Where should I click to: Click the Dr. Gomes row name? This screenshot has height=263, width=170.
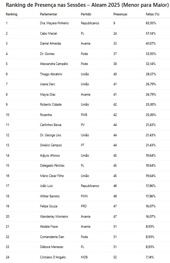point(47,54)
